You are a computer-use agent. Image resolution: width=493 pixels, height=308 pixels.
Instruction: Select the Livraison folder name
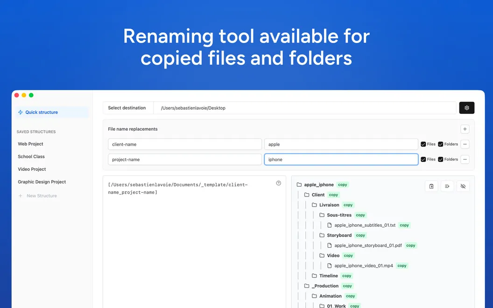329,205
